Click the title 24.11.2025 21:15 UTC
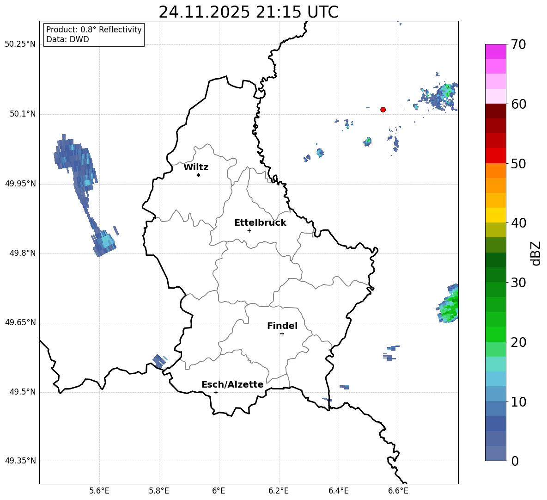 tap(249, 12)
